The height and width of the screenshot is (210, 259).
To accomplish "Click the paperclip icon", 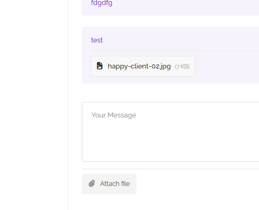I will [92, 183].
